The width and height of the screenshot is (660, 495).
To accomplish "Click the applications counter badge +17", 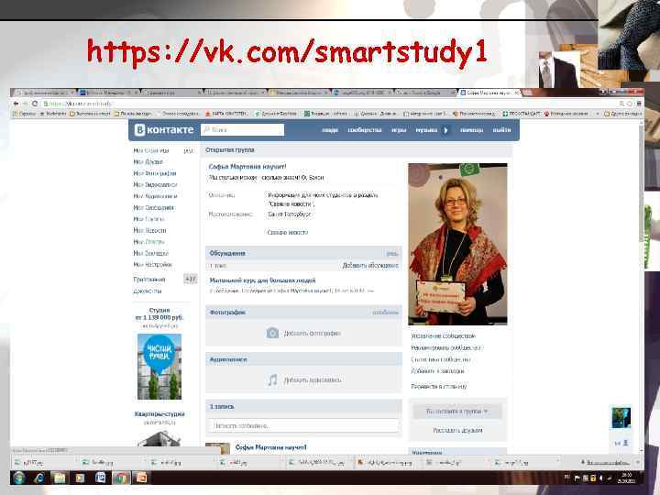I will click(x=191, y=279).
